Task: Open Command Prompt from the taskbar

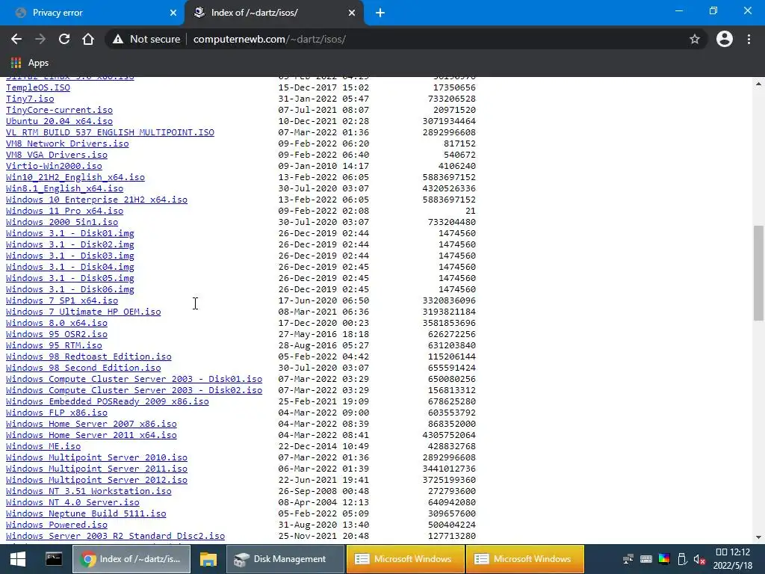Action: pos(54,559)
